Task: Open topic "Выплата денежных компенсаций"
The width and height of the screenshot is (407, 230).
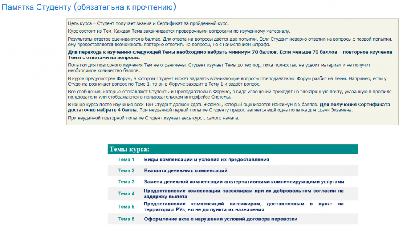Action: [x=186, y=171]
